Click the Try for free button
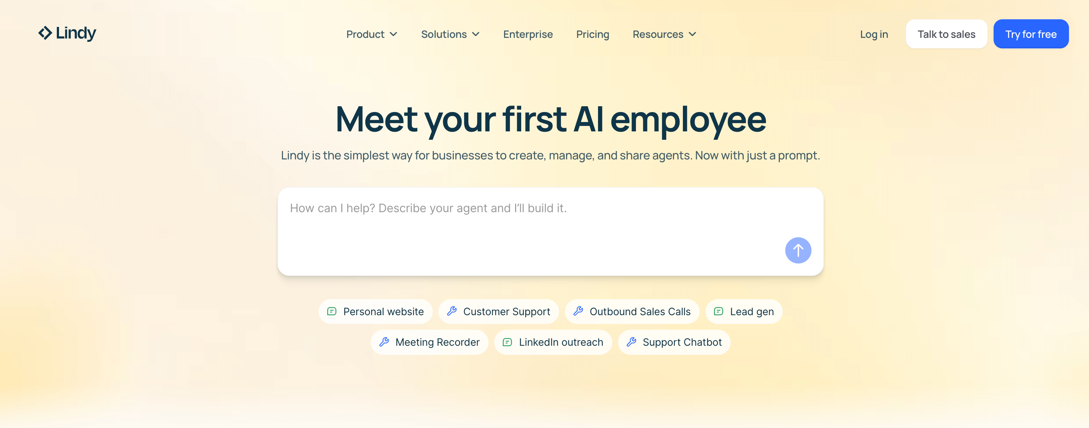This screenshot has width=1089, height=428. pyautogui.click(x=1031, y=34)
